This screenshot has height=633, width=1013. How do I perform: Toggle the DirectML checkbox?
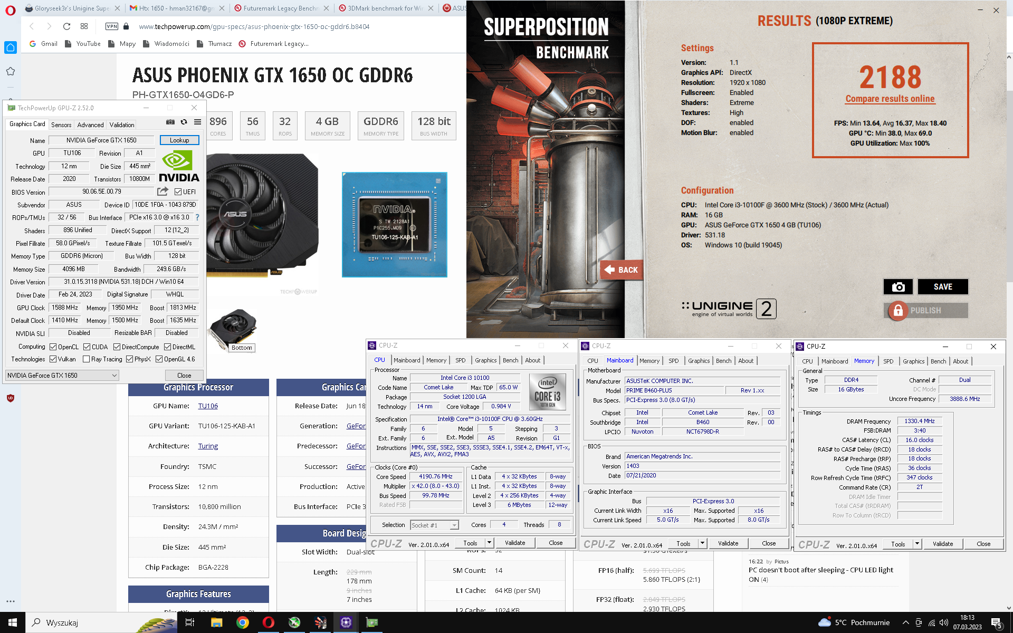(167, 347)
